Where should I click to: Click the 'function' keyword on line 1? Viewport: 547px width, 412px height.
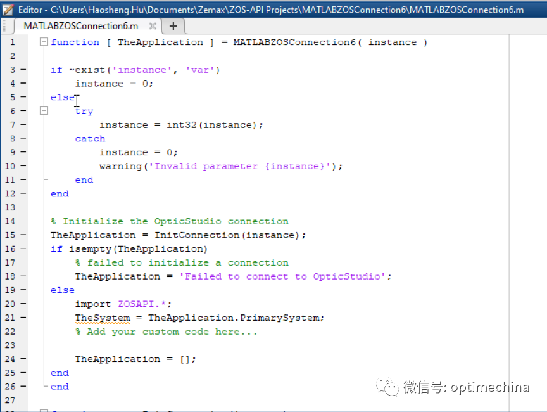click(75, 42)
